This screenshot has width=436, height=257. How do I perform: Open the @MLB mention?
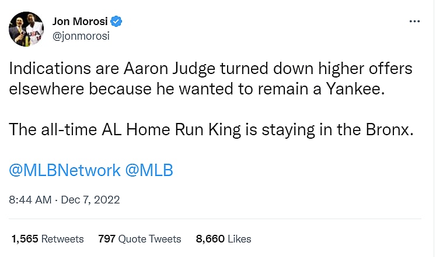149,170
